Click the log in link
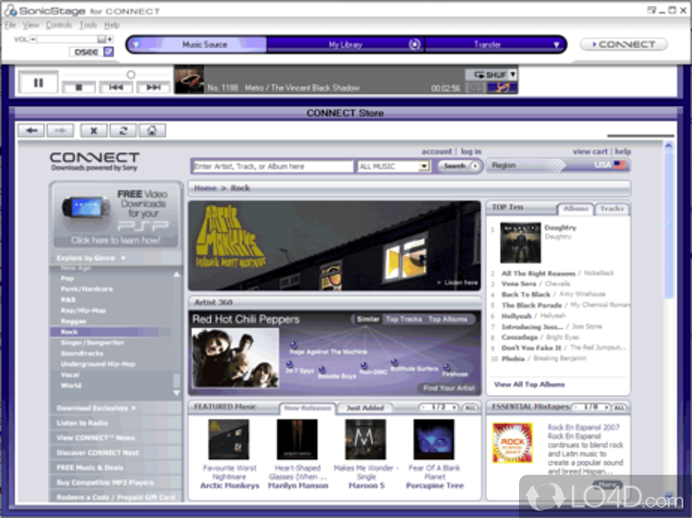 [x=471, y=151]
